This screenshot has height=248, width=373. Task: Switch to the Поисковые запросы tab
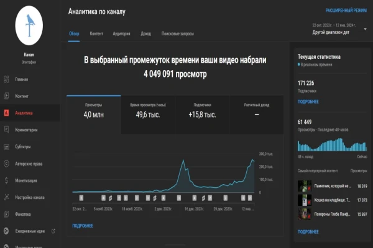click(x=177, y=33)
